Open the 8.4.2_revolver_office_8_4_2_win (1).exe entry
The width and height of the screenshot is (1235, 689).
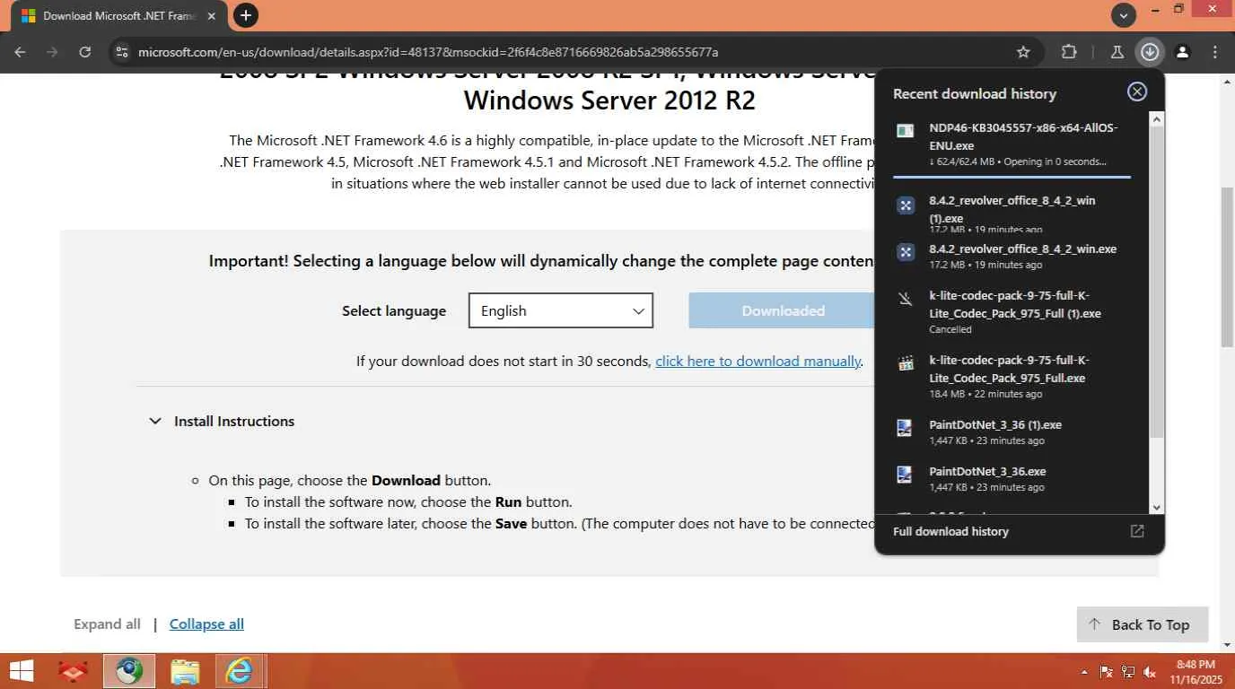[1012, 212]
